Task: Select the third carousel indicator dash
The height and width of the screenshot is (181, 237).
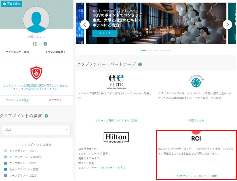Action: (x=156, y=51)
